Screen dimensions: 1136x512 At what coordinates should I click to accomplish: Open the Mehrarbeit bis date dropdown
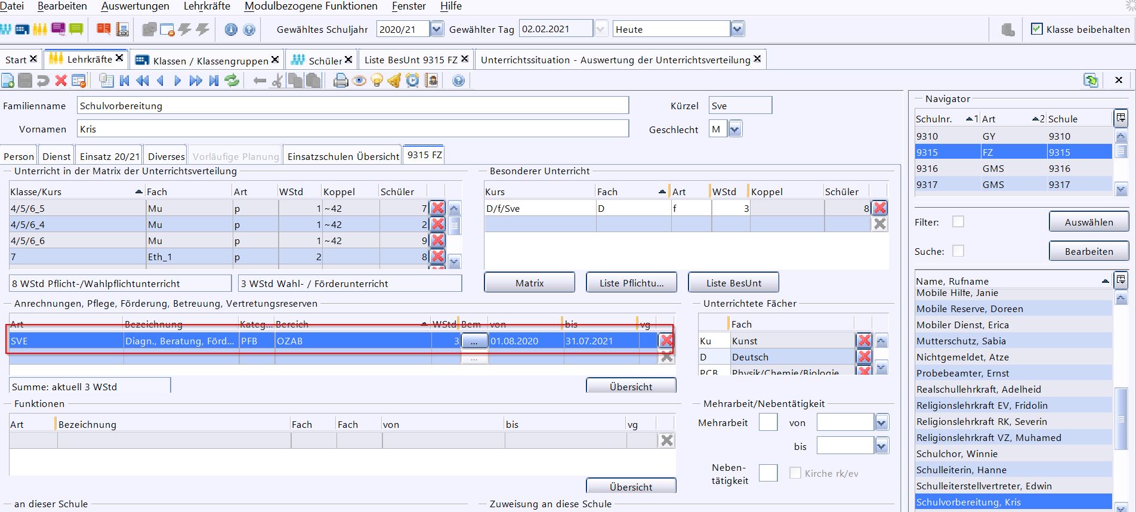click(882, 446)
